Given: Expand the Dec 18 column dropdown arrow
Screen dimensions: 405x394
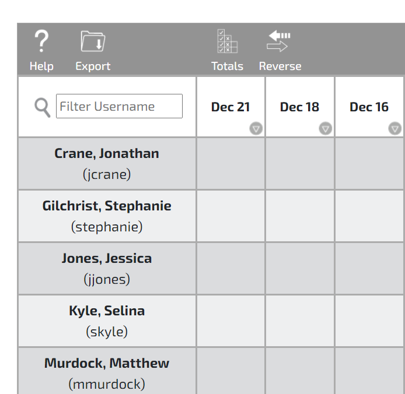Looking at the screenshot, I should (x=326, y=129).
